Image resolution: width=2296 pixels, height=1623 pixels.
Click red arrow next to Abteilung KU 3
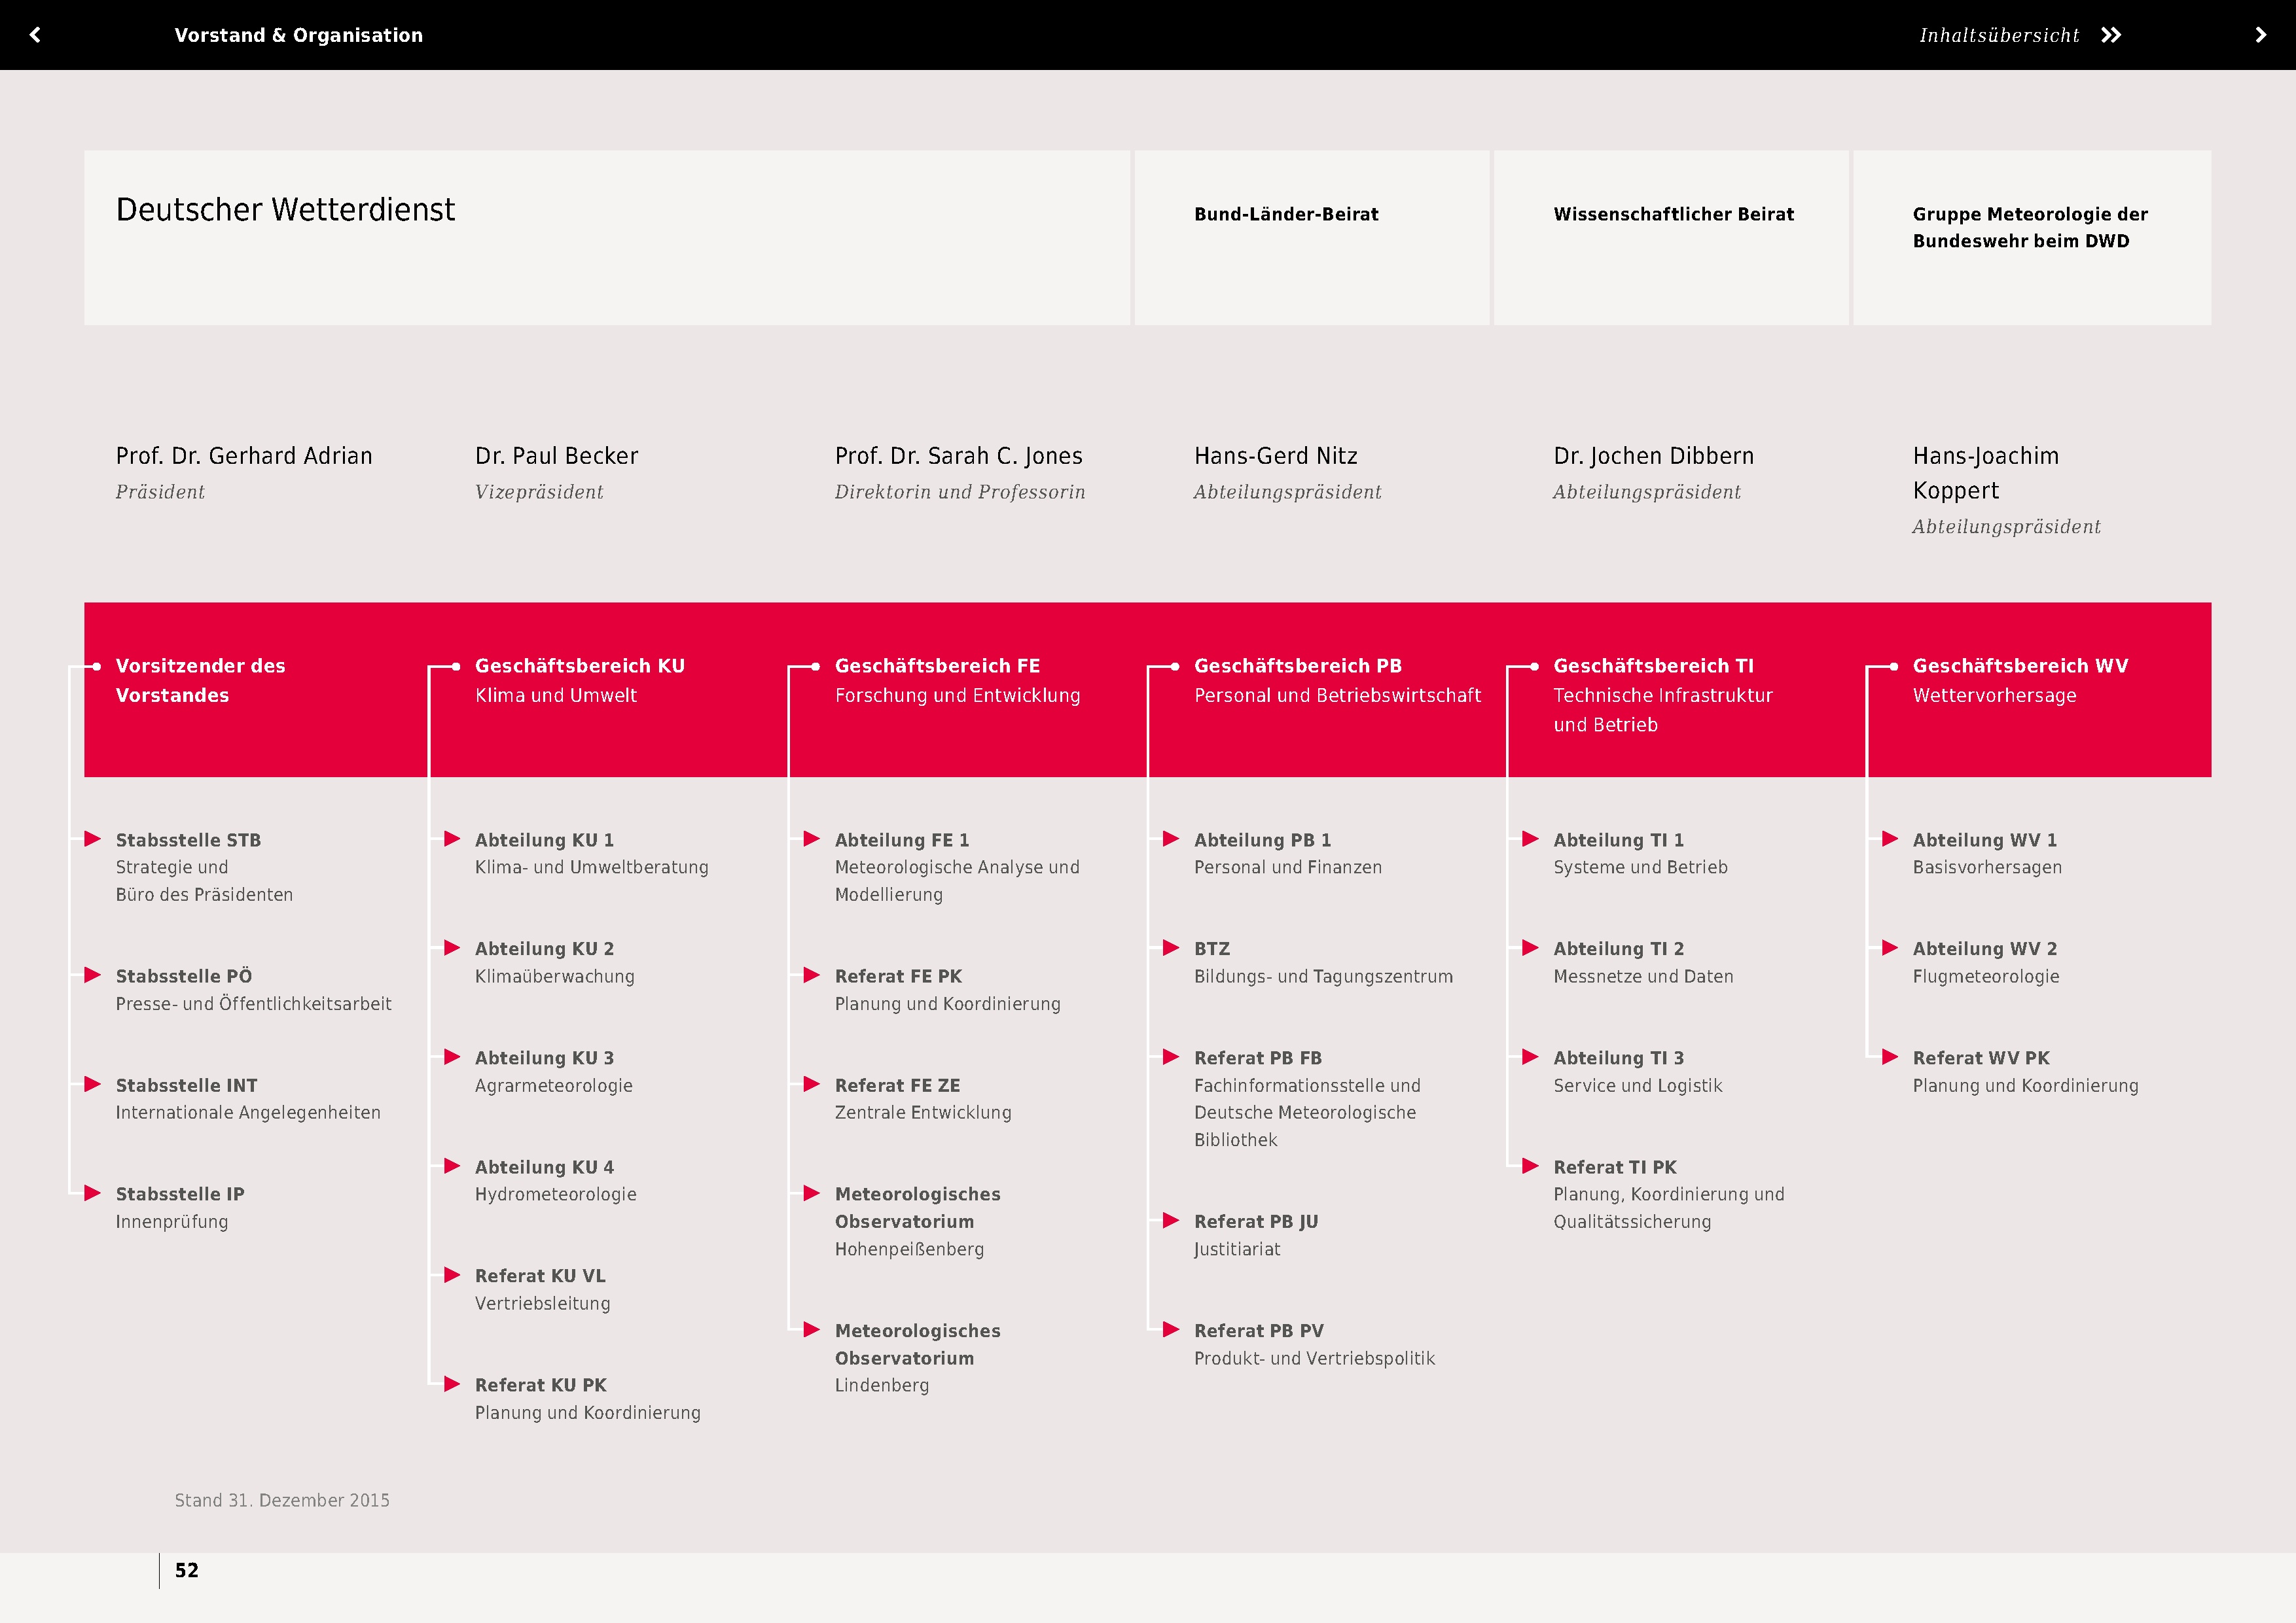point(452,1056)
